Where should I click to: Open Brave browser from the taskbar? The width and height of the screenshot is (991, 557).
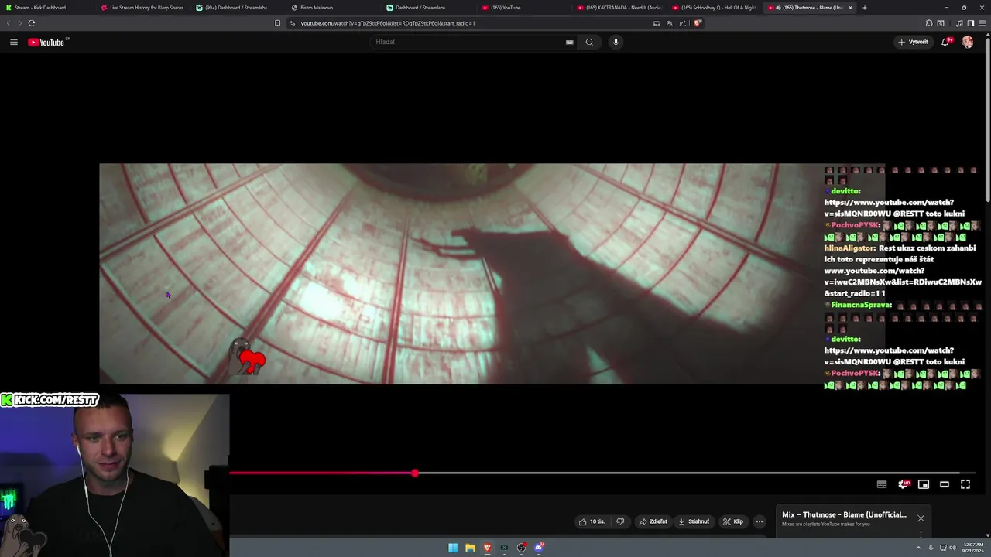(487, 548)
